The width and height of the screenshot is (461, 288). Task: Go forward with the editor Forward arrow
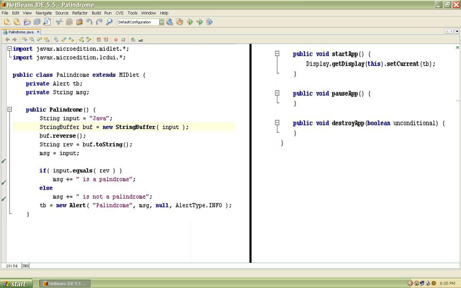point(14,40)
